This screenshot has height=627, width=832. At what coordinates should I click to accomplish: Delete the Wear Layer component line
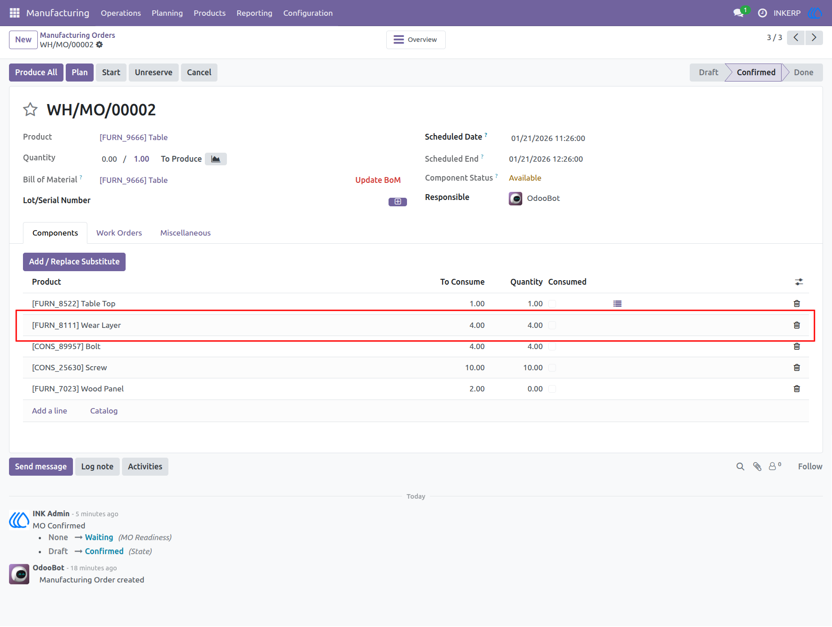796,325
